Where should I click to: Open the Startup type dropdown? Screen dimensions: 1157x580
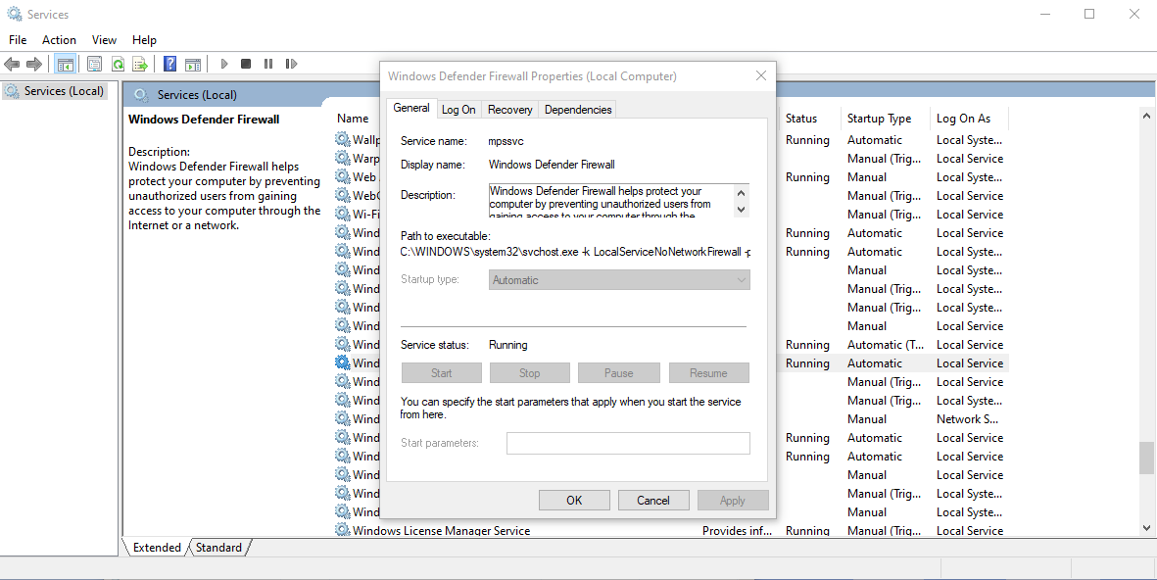[619, 280]
